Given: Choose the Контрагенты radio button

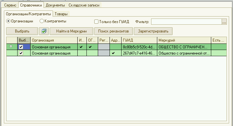Looking at the screenshot, I should pos(42,21).
